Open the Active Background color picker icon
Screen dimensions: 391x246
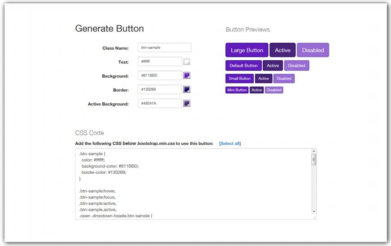pyautogui.click(x=187, y=103)
